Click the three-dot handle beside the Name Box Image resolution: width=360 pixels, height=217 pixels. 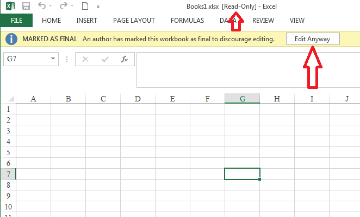pos(67,59)
